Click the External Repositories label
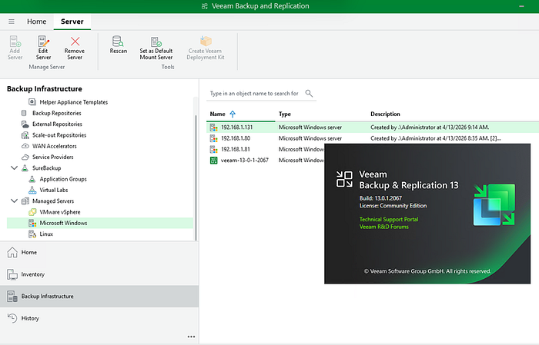 (x=57, y=124)
